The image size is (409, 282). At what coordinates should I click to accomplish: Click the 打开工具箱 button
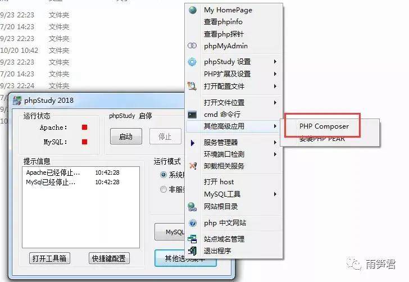pos(49,258)
